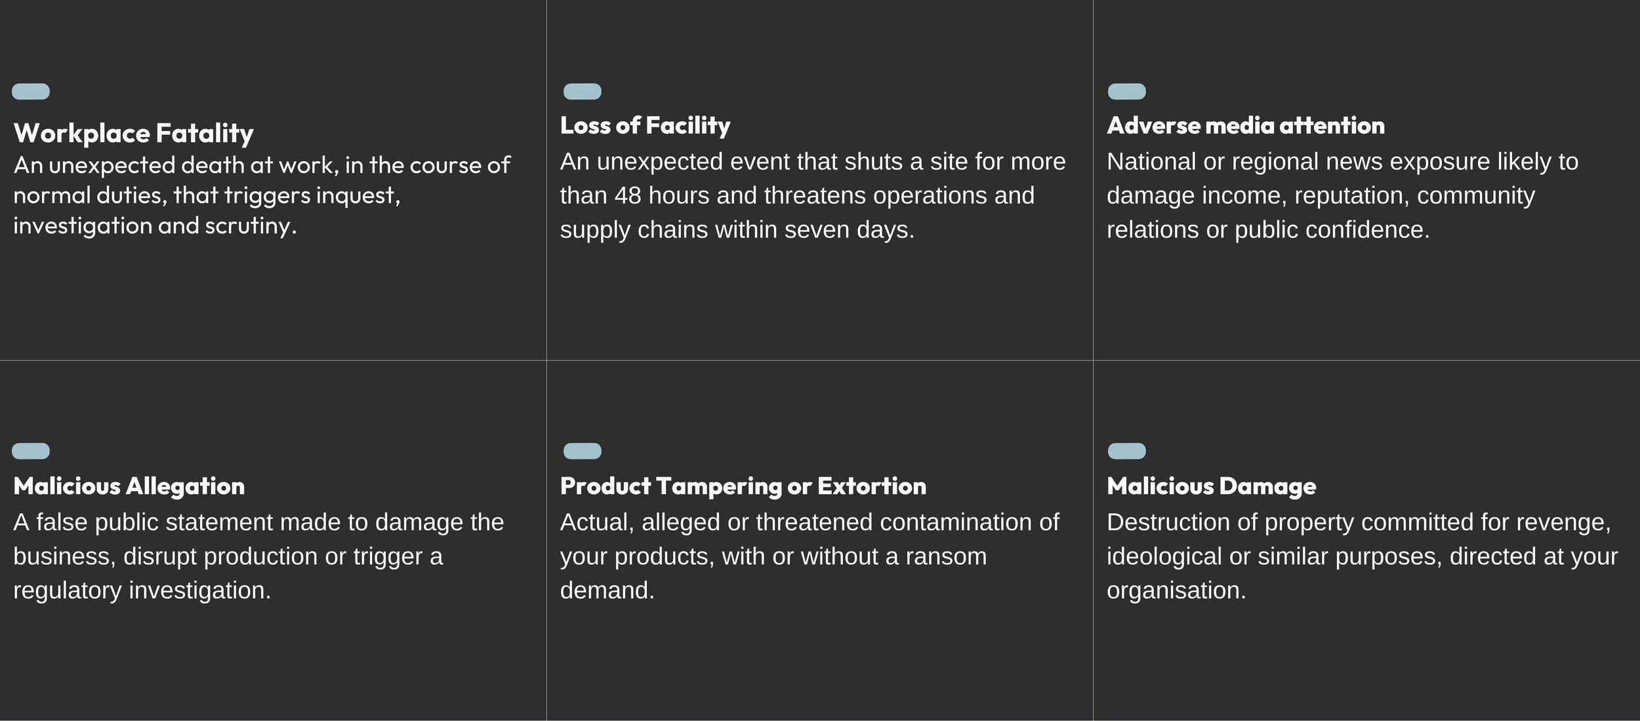Click the unexpected death at work description

click(x=262, y=195)
